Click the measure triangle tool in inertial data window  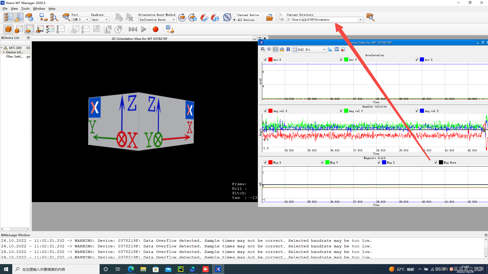point(330,49)
